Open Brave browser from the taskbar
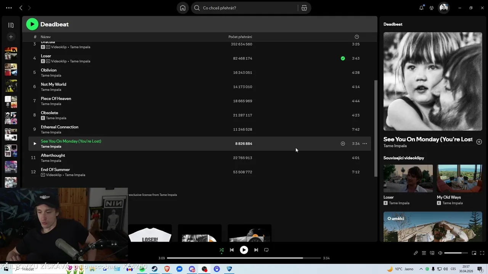Screen dimensions: 488x274 tap(167, 269)
